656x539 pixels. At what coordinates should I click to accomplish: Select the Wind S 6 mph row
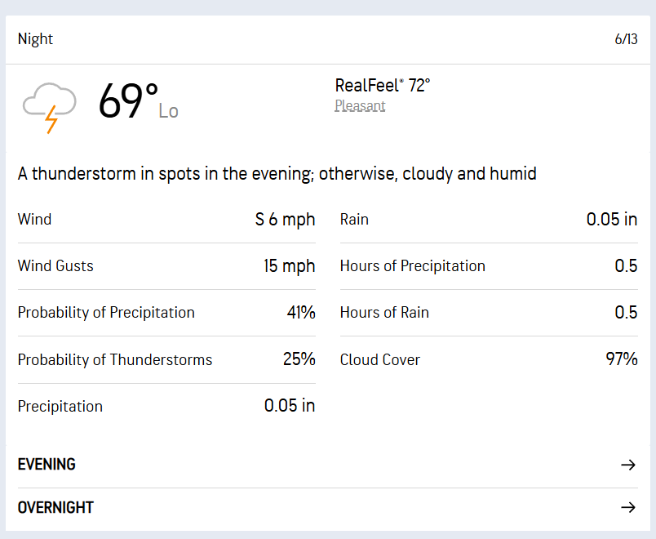(166, 220)
